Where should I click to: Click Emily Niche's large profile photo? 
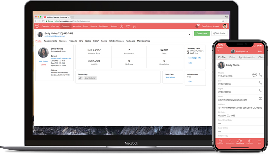43,53
